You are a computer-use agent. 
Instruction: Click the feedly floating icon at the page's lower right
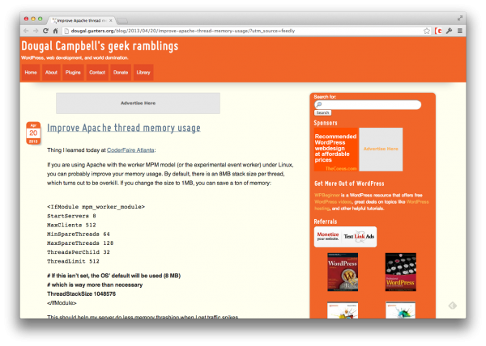(453, 306)
